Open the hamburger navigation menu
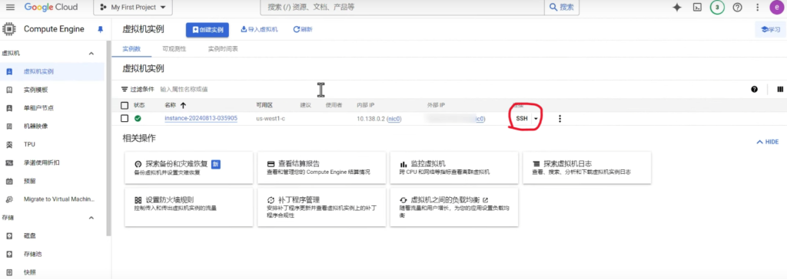 10,7
